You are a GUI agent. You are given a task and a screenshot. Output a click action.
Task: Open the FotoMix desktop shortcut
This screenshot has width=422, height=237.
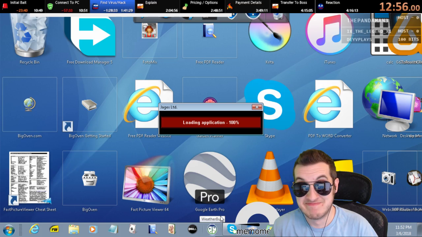[150, 31]
